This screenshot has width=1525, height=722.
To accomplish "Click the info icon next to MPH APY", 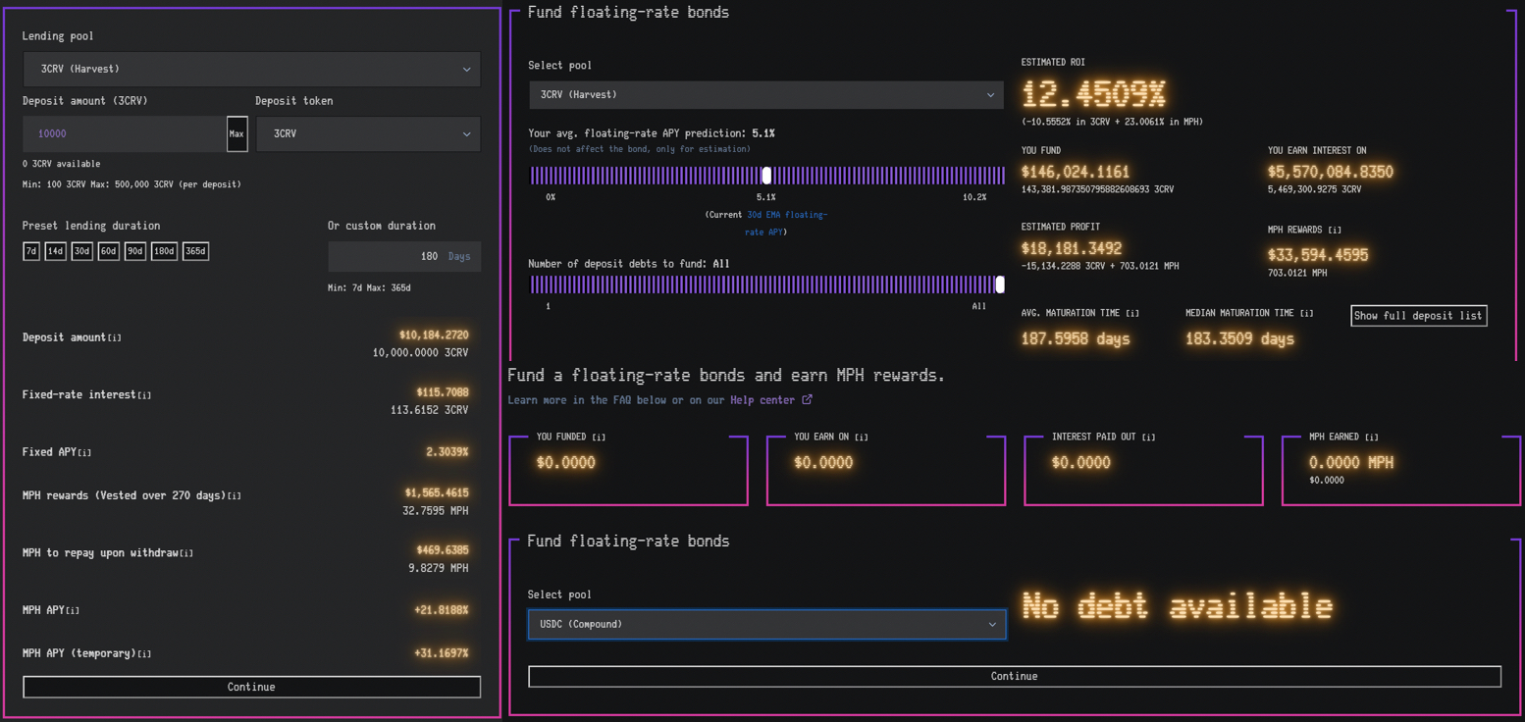I will [73, 611].
